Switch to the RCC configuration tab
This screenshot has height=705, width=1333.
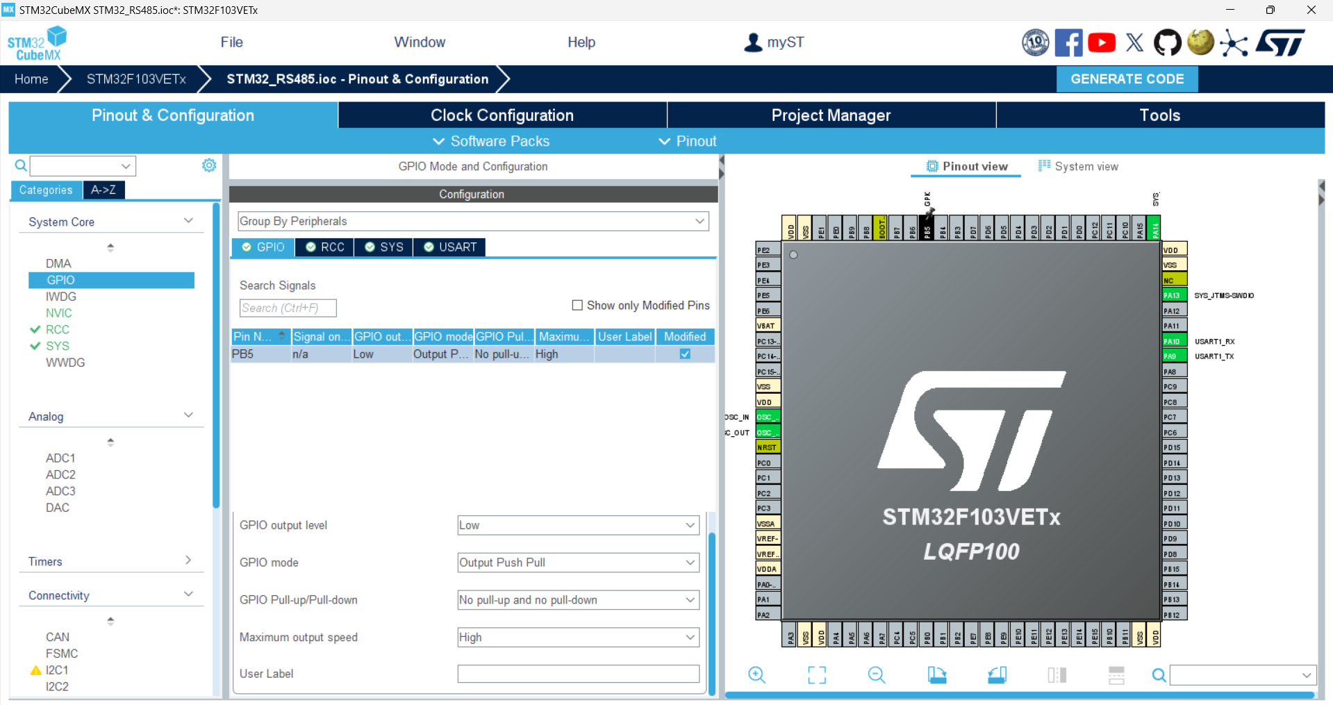point(324,247)
